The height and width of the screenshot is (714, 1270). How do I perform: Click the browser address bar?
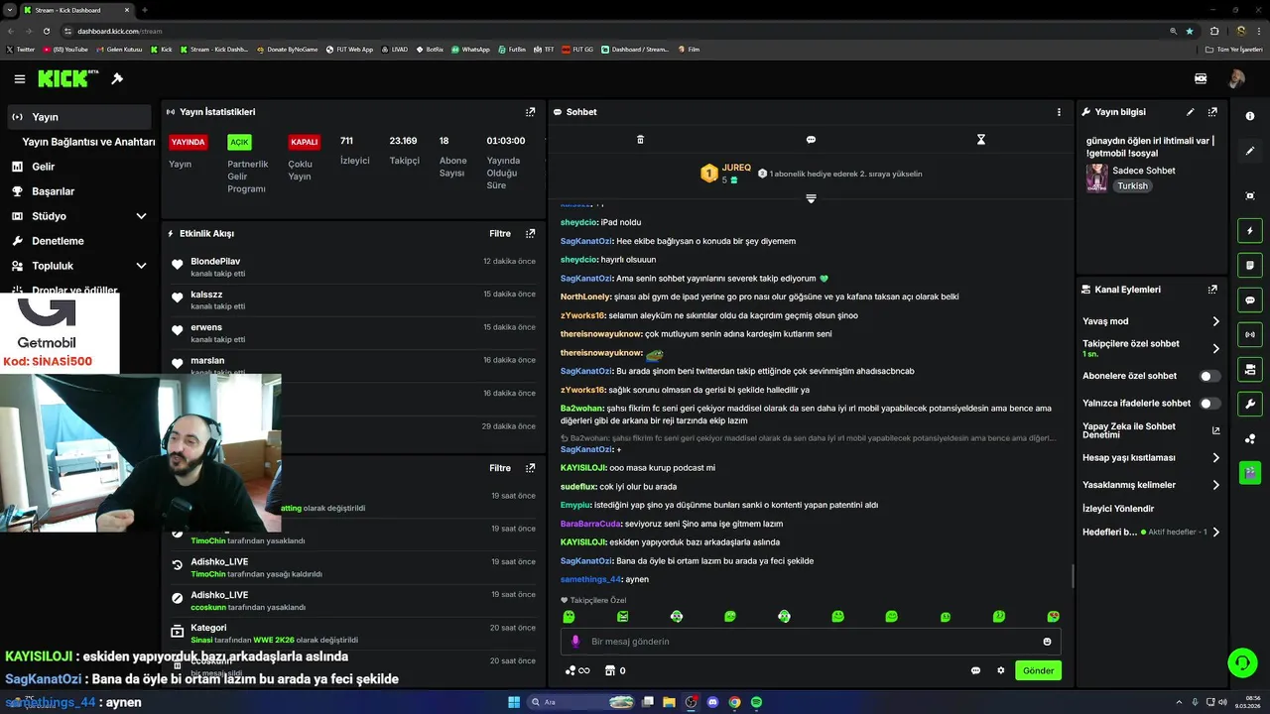(x=615, y=31)
